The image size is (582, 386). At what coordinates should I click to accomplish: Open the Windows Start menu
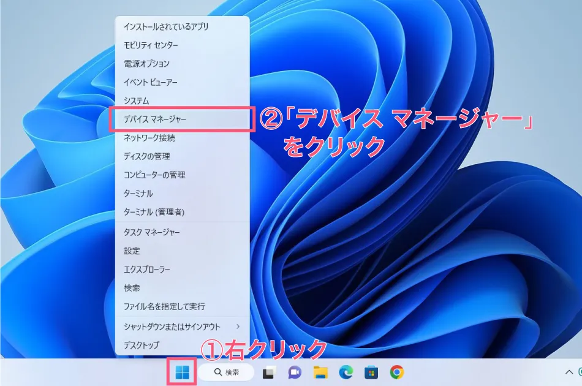(x=182, y=372)
